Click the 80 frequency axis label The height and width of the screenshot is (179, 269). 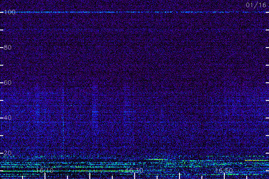pos(7,47)
